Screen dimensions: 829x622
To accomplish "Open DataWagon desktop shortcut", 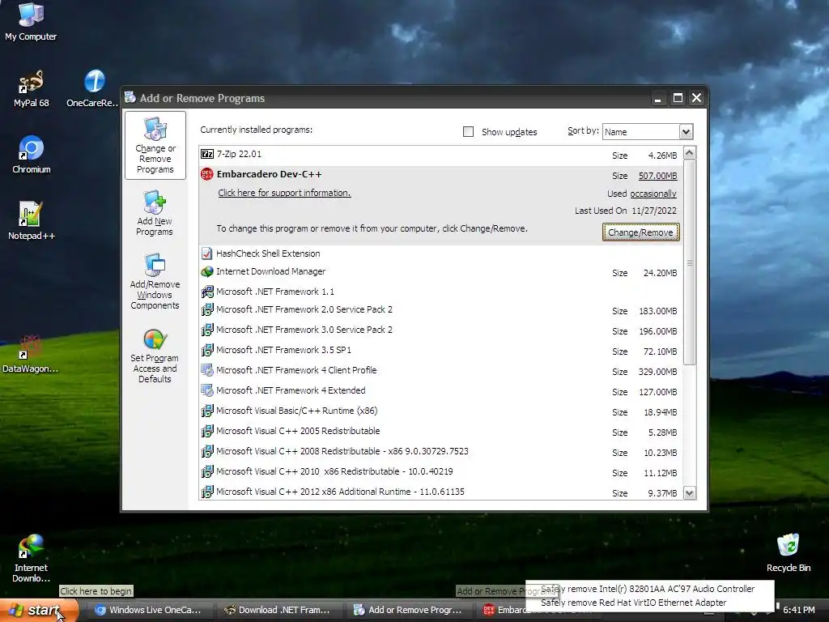I will click(31, 353).
